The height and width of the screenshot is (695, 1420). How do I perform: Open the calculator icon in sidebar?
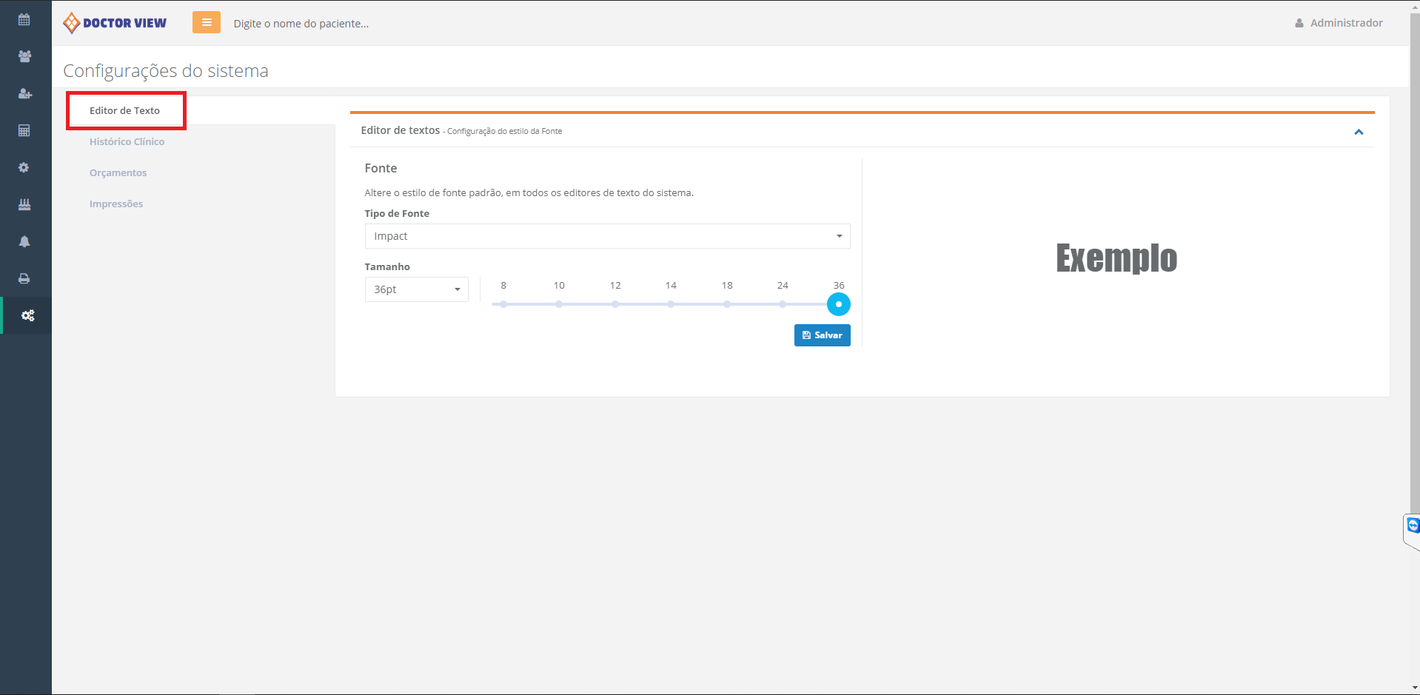coord(24,131)
